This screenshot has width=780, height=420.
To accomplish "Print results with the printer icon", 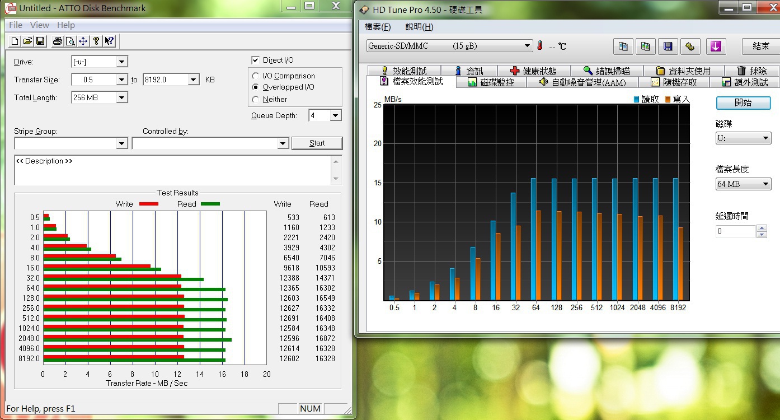I will (57, 41).
